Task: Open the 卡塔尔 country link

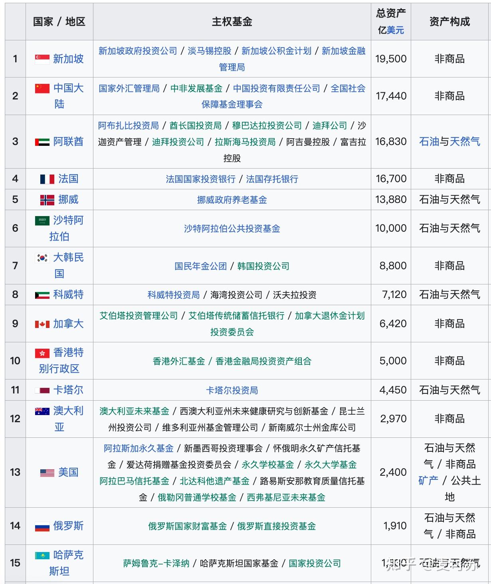Action: coord(68,390)
